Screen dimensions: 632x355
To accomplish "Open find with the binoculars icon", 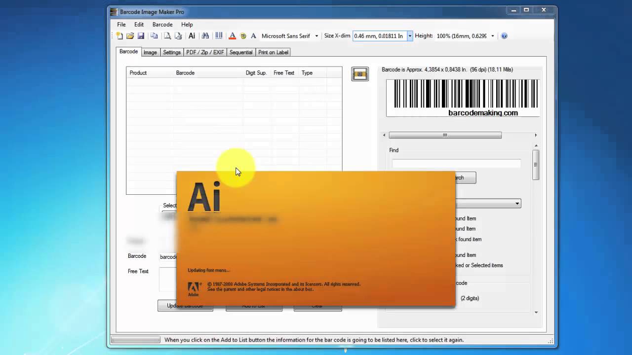I will pos(205,35).
